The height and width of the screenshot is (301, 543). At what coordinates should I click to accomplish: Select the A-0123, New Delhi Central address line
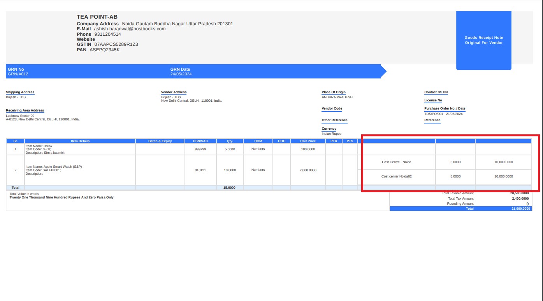[43, 119]
